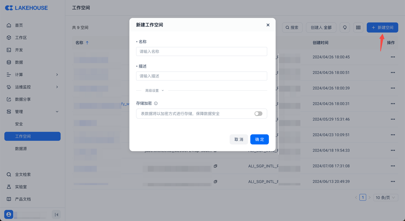Viewport: 405px width, 221px height.
Task: Click the user avatar icon at bottom left
Action: (9, 214)
